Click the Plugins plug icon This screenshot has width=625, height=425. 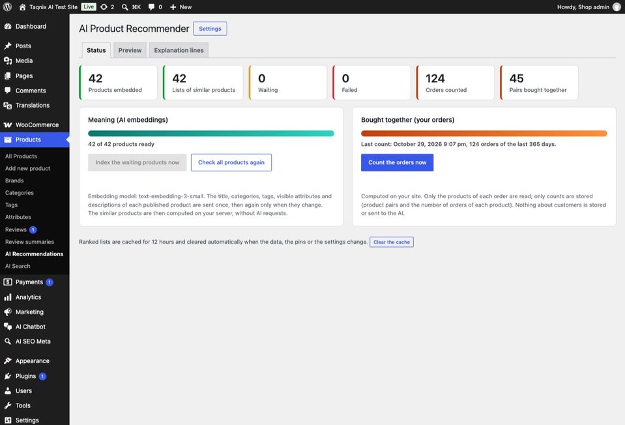click(x=8, y=376)
